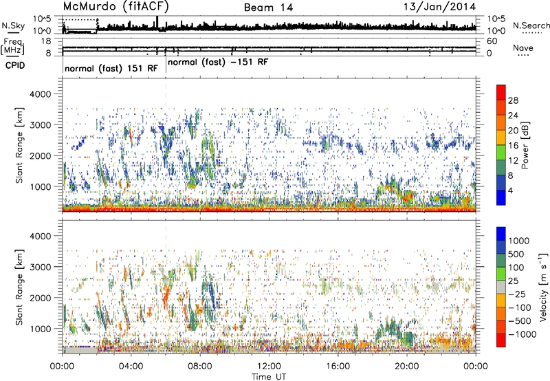Click the "4" value on the Power colorbar
Viewport: 550px width, 381px height.
pyautogui.click(x=510, y=191)
